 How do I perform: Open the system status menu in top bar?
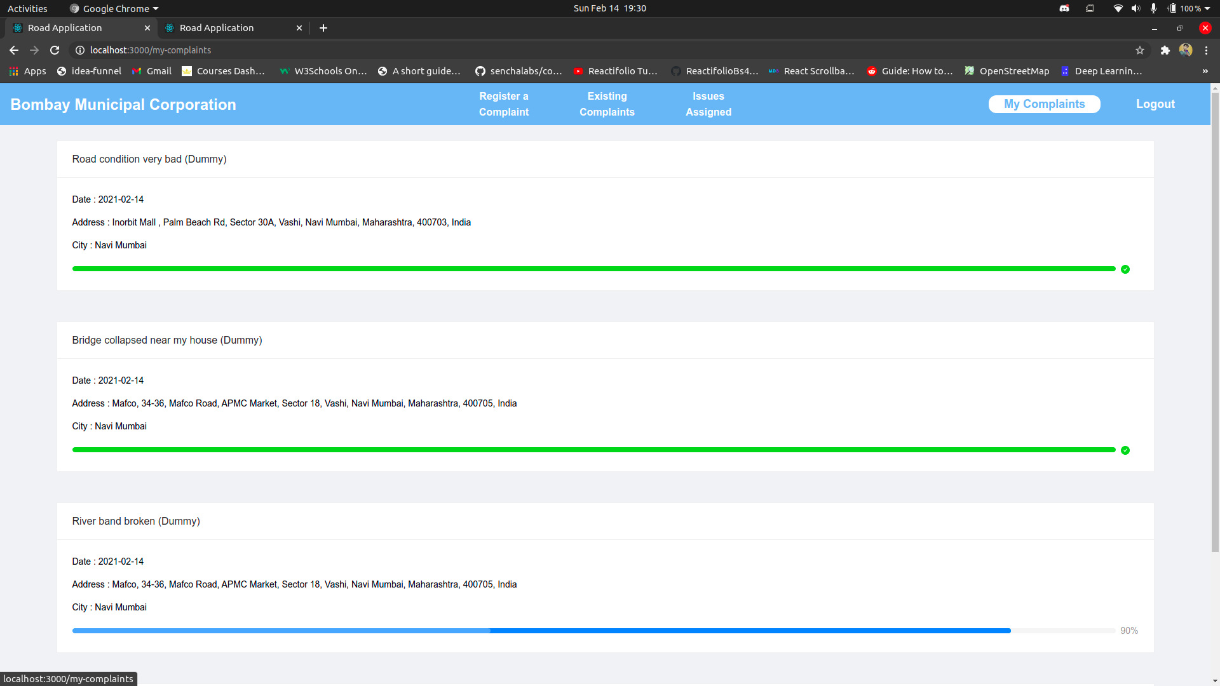pos(1206,8)
